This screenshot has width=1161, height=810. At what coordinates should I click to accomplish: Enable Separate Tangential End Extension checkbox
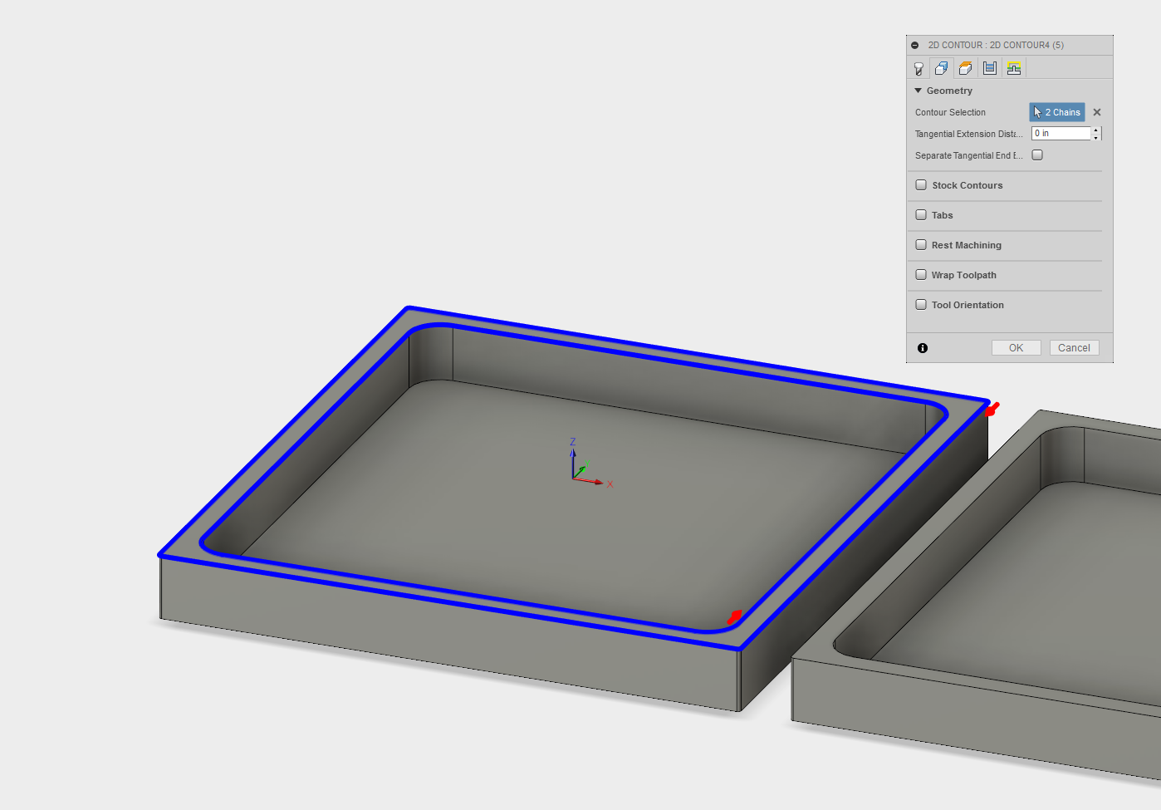(x=1037, y=155)
